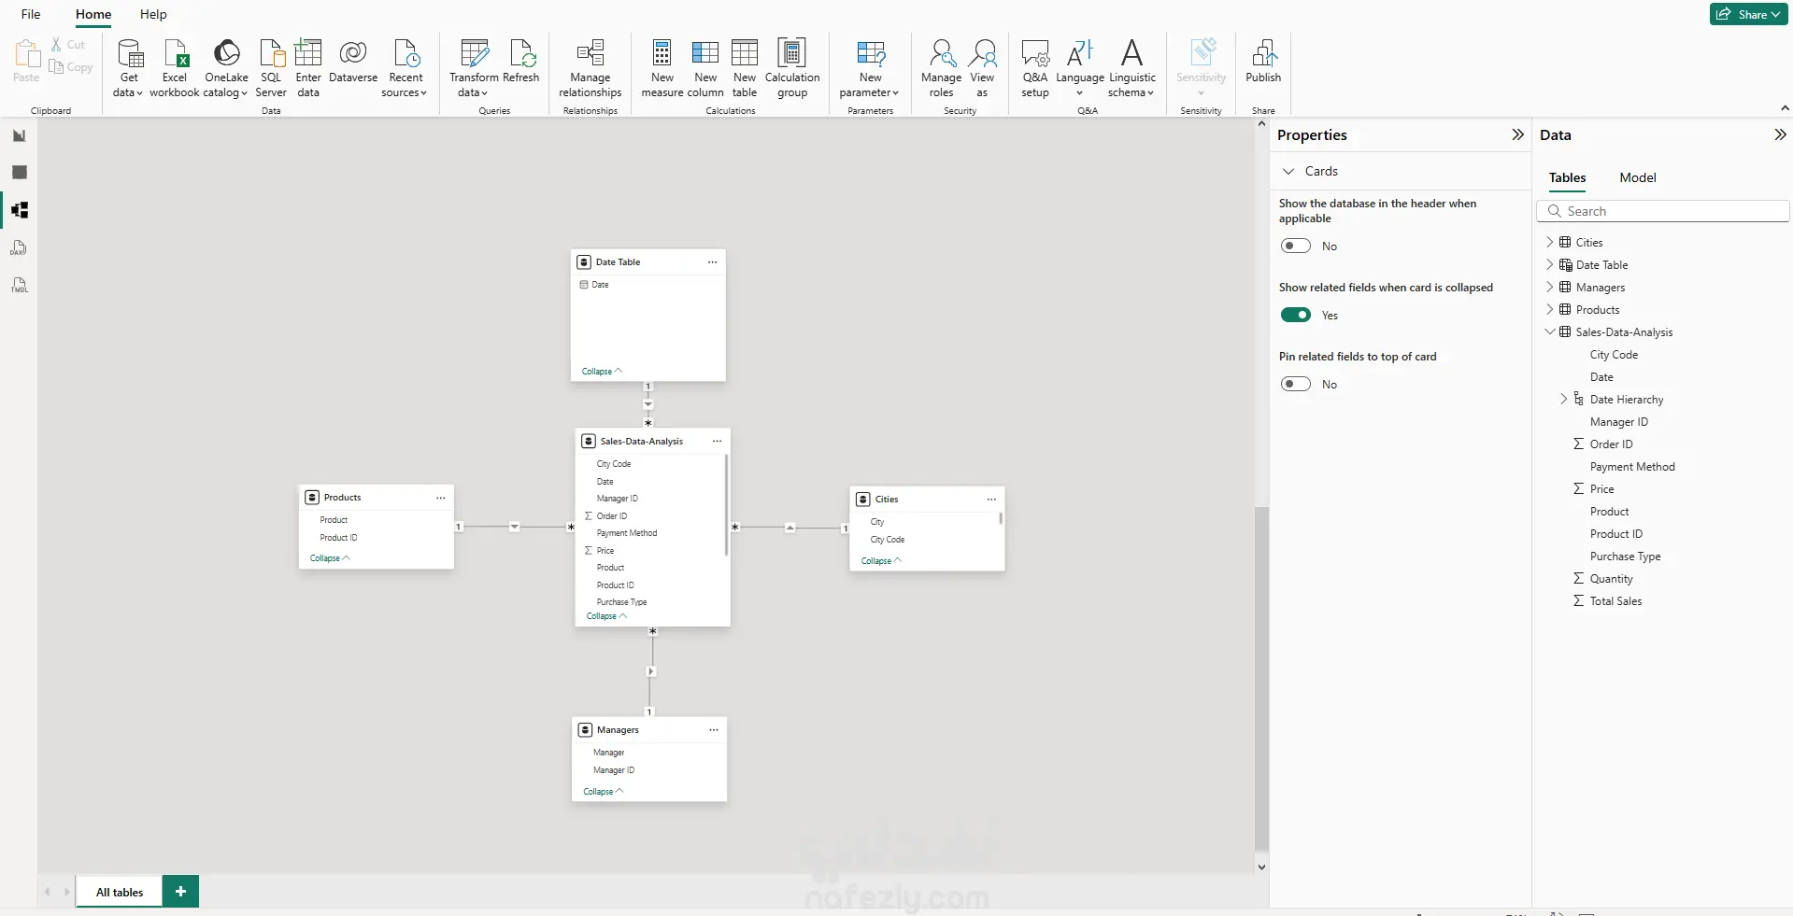Click in the Data pane Search field
This screenshot has width=1793, height=916.
point(1663,211)
